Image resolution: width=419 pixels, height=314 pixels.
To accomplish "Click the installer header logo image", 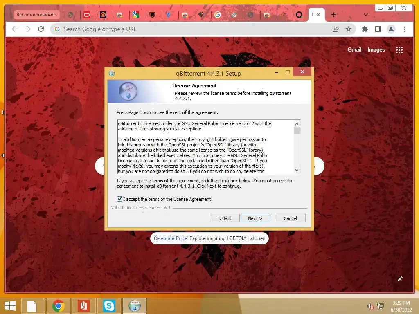I will pos(128,91).
